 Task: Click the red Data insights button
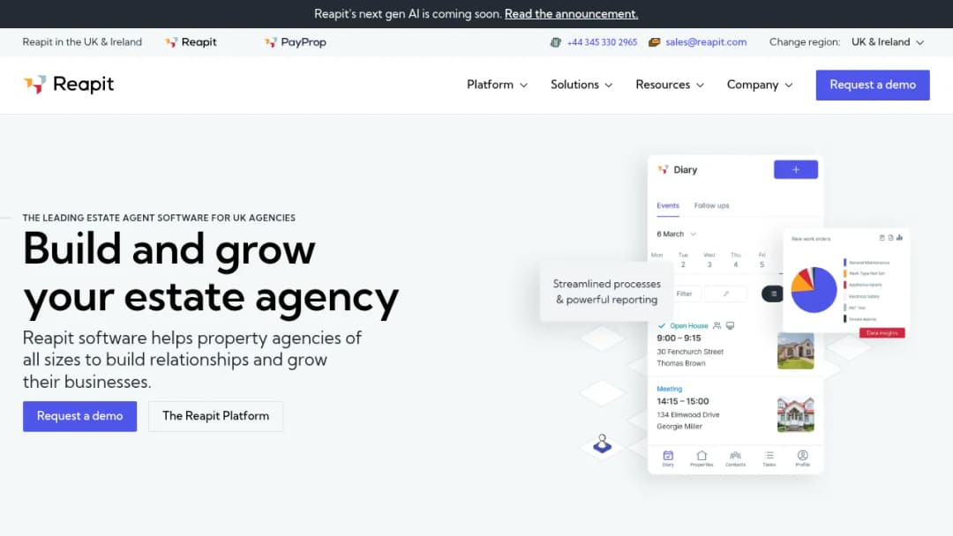pos(882,332)
